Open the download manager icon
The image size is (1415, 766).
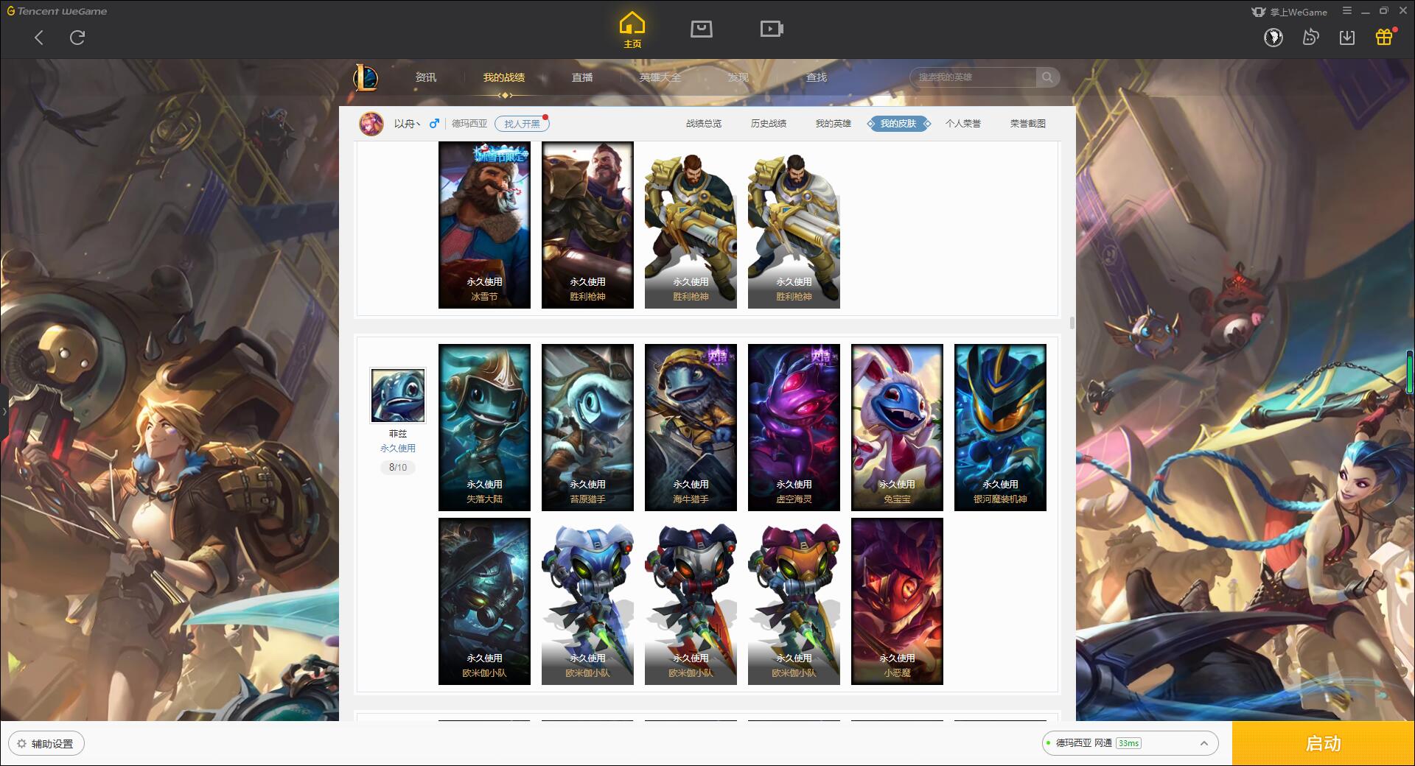click(x=1347, y=37)
